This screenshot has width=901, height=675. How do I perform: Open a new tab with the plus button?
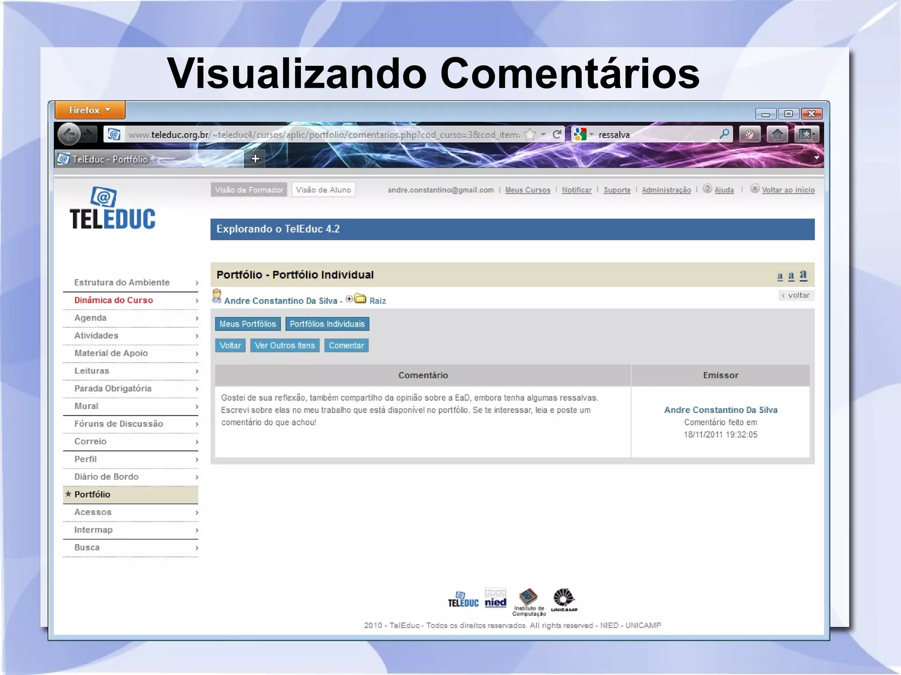(255, 159)
